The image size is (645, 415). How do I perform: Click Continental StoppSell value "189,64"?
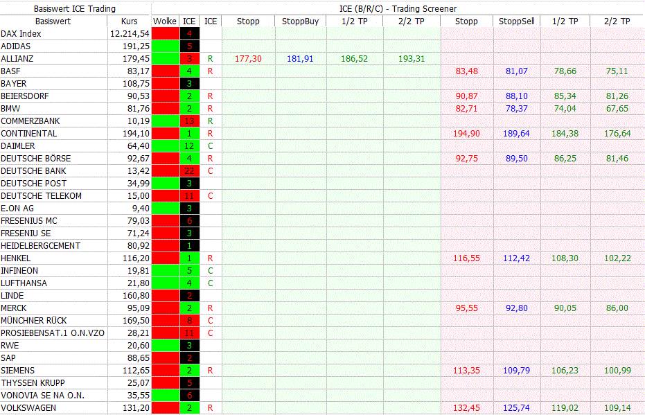[x=516, y=134]
